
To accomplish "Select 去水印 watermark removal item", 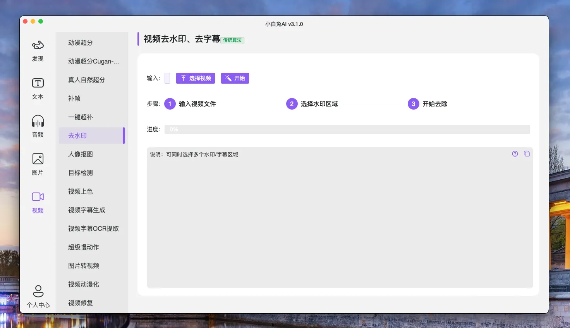I will (92, 136).
